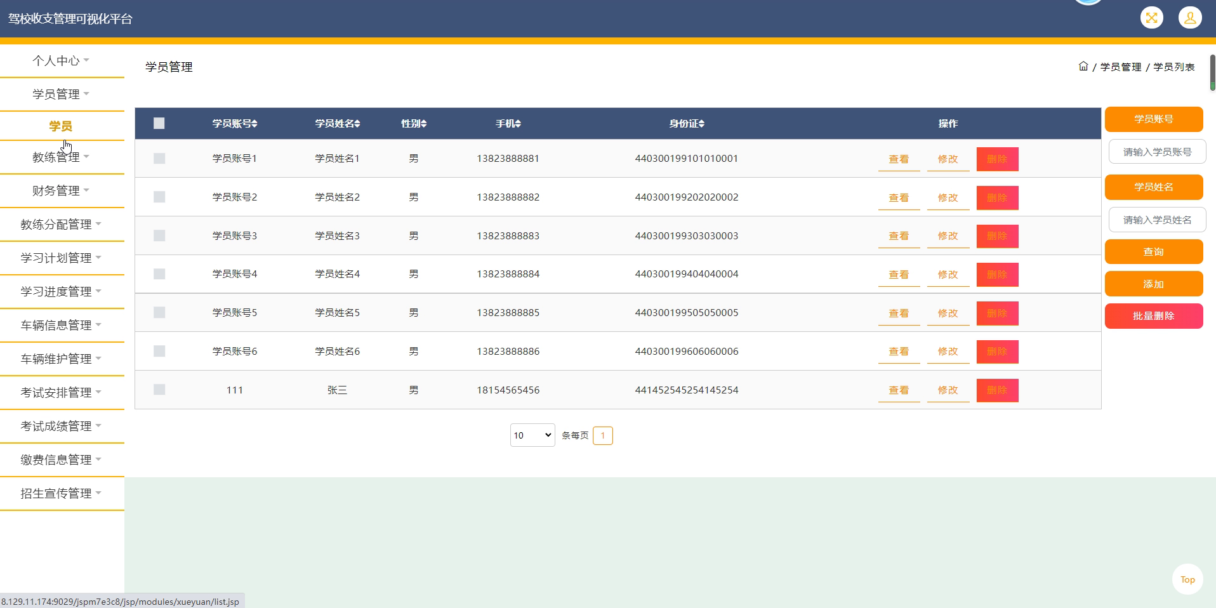Image resolution: width=1216 pixels, height=608 pixels.
Task: Expand the 个人中心 sidebar menu
Action: [x=62, y=60]
